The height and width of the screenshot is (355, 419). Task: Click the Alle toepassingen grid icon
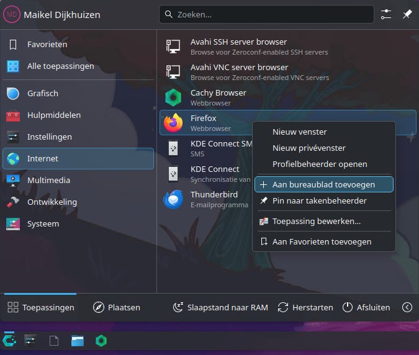[x=13, y=66]
